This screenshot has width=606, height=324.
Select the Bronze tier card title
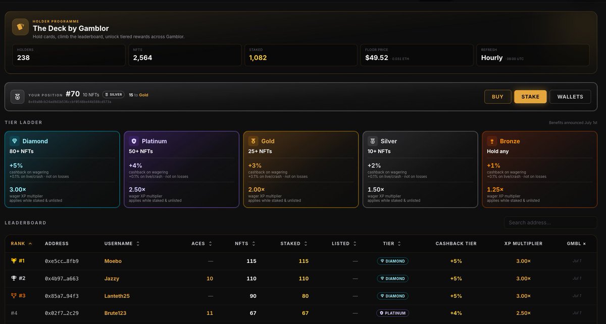(x=510, y=141)
